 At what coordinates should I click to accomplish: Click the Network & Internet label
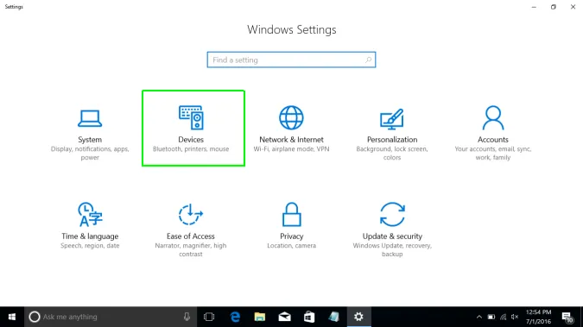292,140
